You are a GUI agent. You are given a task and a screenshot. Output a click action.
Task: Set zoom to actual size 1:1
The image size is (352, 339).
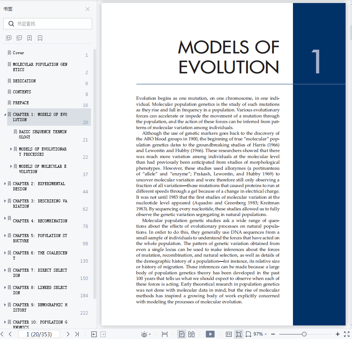pyautogui.click(x=229, y=334)
